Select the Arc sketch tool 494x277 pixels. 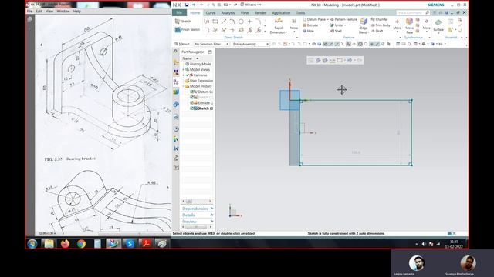click(232, 22)
